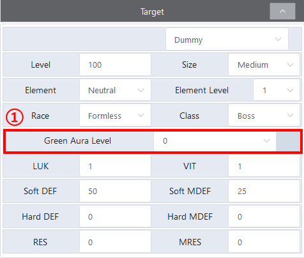Click the Level label

coord(40,64)
